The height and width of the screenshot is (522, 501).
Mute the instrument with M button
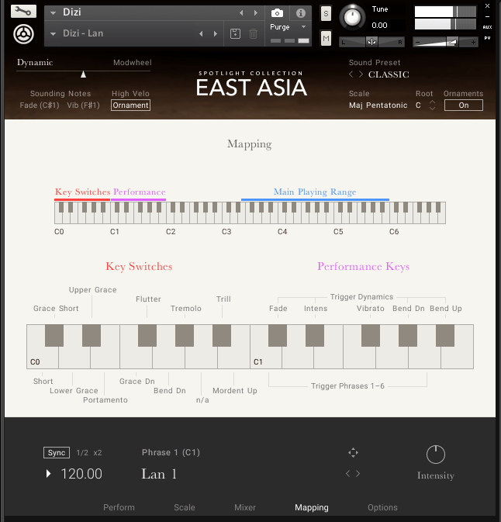[326, 38]
